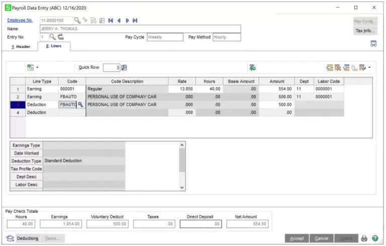Click the Net Amount total field
Viewport: 386px width, 246px height.
point(247,224)
